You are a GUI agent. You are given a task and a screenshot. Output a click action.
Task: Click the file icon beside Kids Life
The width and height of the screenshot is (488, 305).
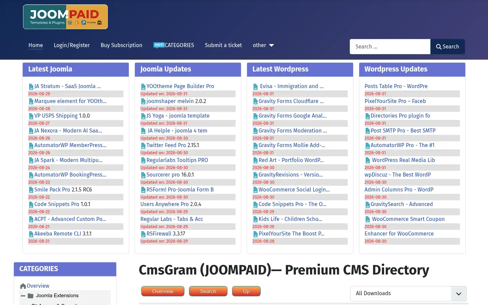[256, 220]
